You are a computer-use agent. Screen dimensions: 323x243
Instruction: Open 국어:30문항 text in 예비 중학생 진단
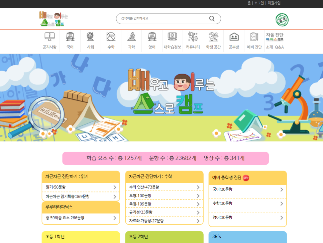222,189
